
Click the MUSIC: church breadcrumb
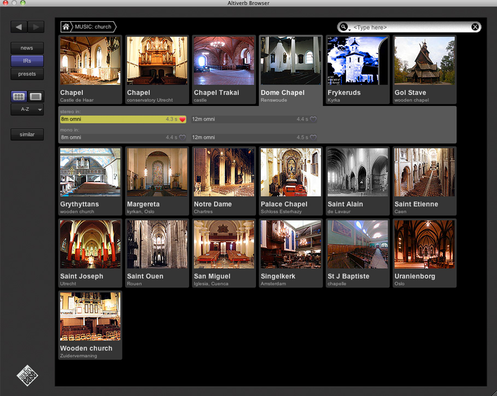pos(93,27)
